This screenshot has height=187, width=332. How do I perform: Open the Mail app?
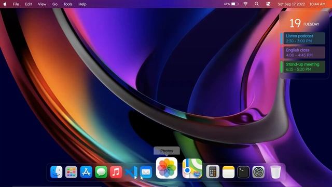(x=146, y=172)
